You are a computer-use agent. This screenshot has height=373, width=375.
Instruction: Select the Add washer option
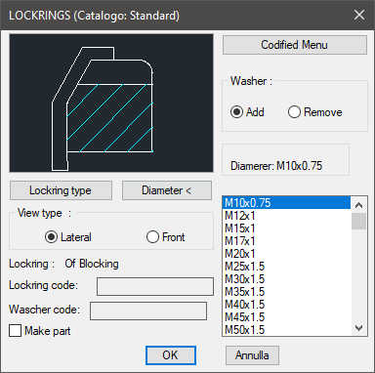coord(247,112)
